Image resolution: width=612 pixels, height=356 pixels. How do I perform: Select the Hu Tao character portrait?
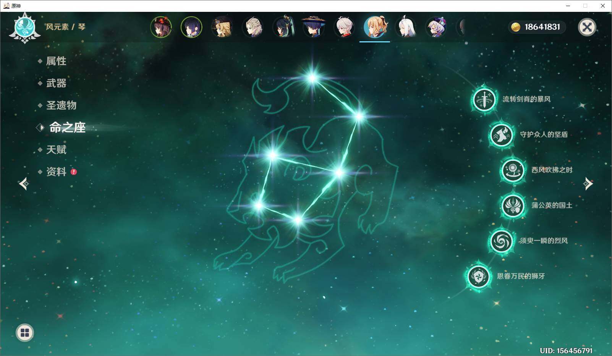click(x=161, y=27)
